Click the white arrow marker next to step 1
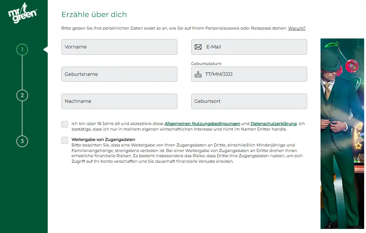Screen dimensions: 366x233 [x=45, y=49]
